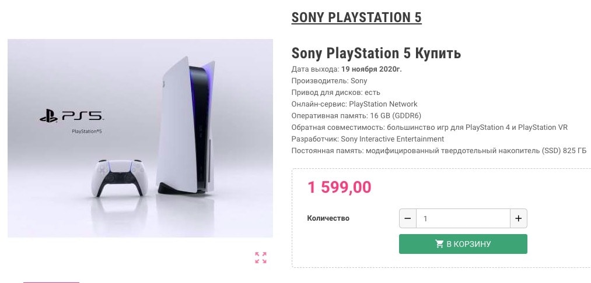
Task: Click the pink fullscreen expand arrows icon
Action: point(261,258)
